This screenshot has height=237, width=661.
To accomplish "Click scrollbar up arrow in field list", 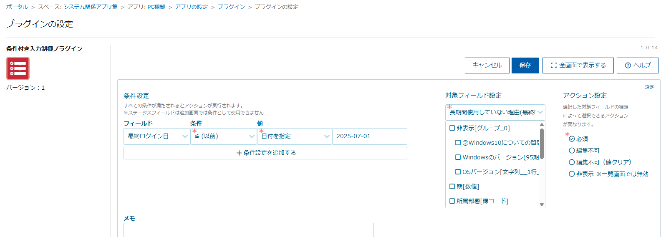I will (542, 125).
